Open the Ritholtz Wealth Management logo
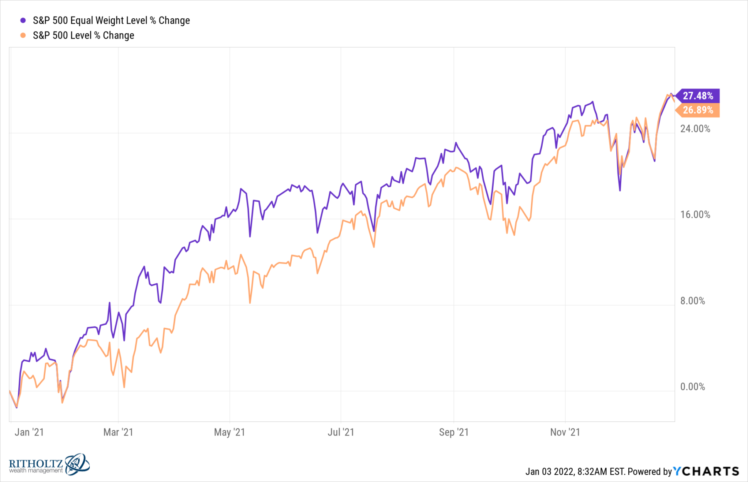The width and height of the screenshot is (748, 482). click(49, 465)
